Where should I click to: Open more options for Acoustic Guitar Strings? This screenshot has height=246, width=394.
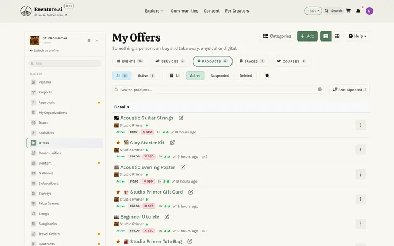pos(360,125)
